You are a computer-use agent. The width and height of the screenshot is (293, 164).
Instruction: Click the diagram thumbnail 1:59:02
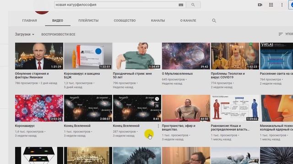point(235,108)
